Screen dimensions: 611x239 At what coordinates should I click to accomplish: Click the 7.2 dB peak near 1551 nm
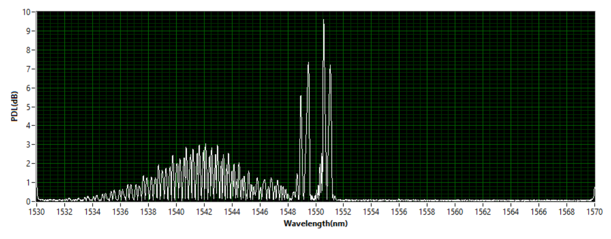[x=330, y=66]
